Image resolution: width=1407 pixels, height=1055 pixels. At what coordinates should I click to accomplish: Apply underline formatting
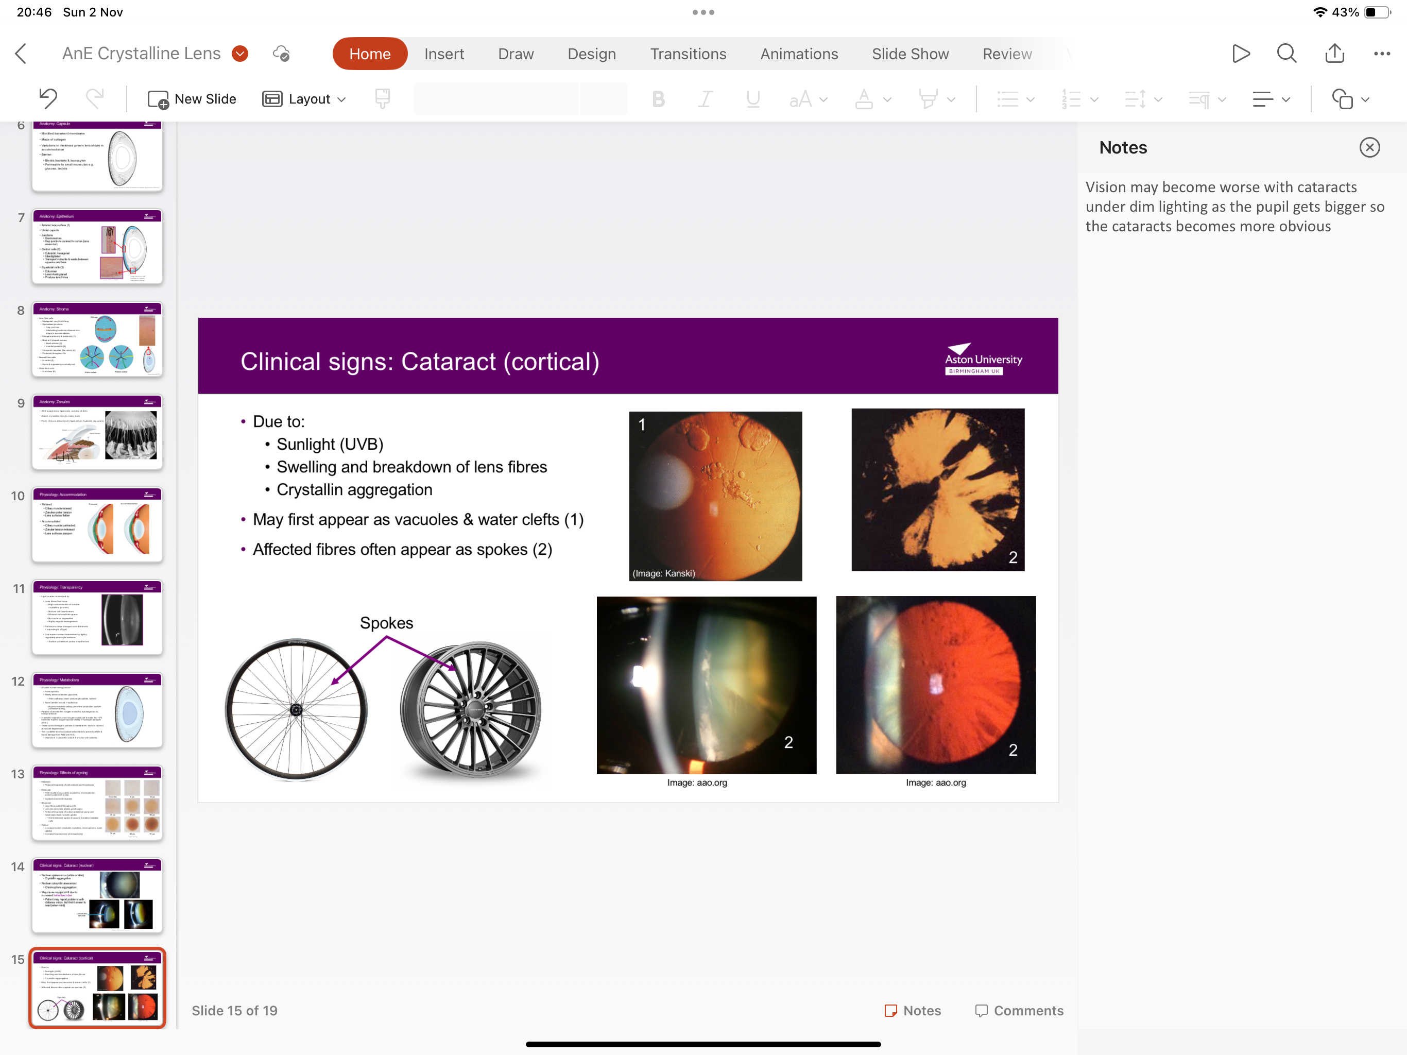point(752,98)
